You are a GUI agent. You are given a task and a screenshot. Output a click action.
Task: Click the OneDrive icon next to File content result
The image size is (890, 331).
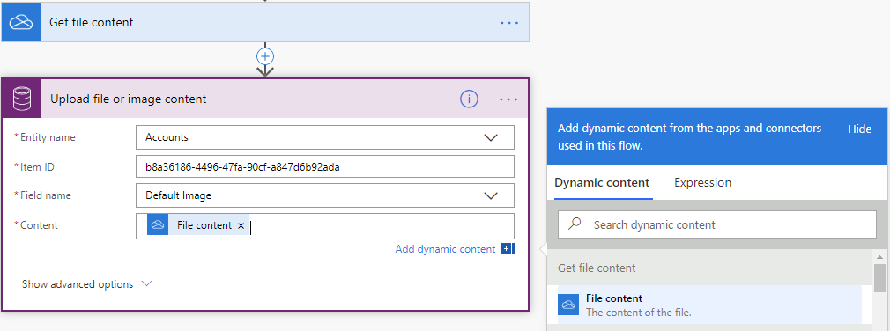tap(568, 305)
